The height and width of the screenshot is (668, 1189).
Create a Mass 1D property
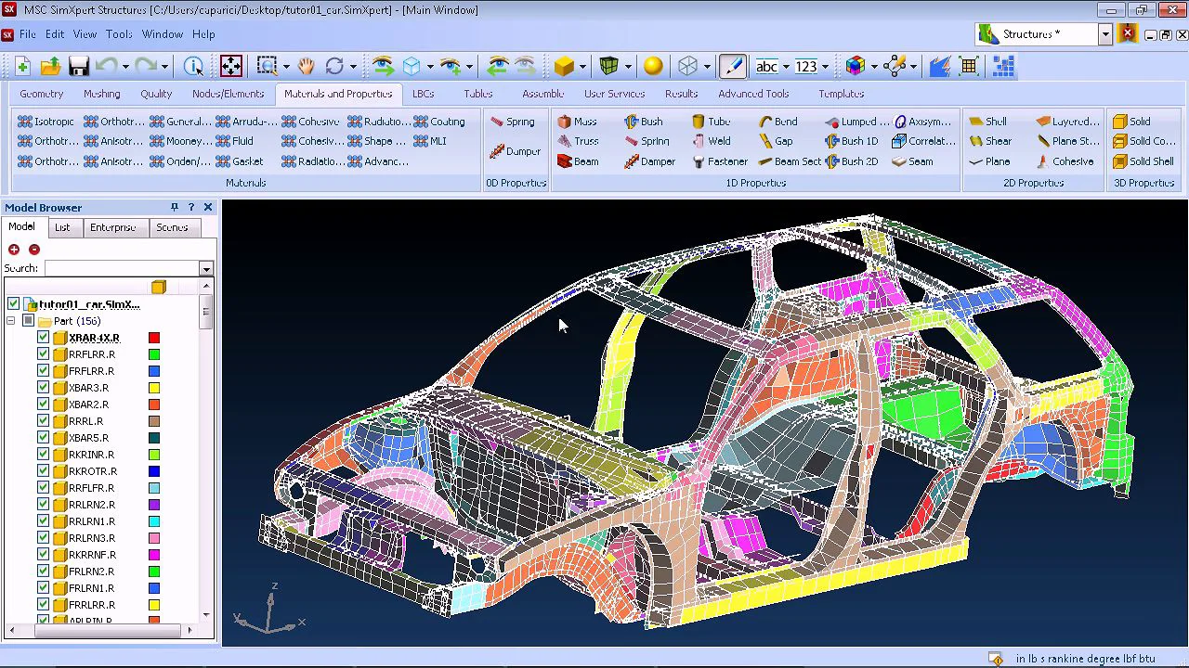tap(577, 122)
